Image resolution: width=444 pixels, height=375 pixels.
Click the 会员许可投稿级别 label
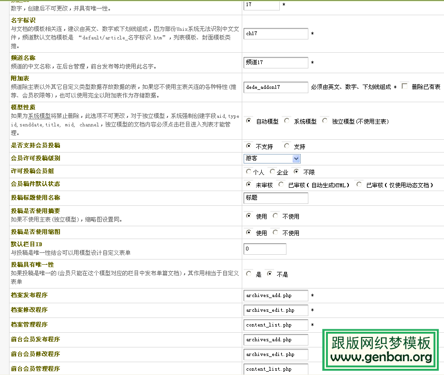35,158
